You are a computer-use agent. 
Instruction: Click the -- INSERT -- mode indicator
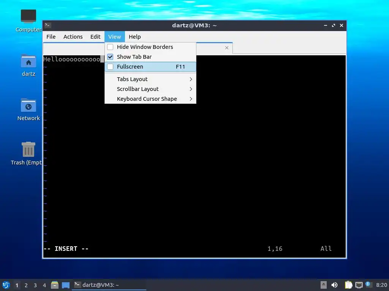pos(66,249)
